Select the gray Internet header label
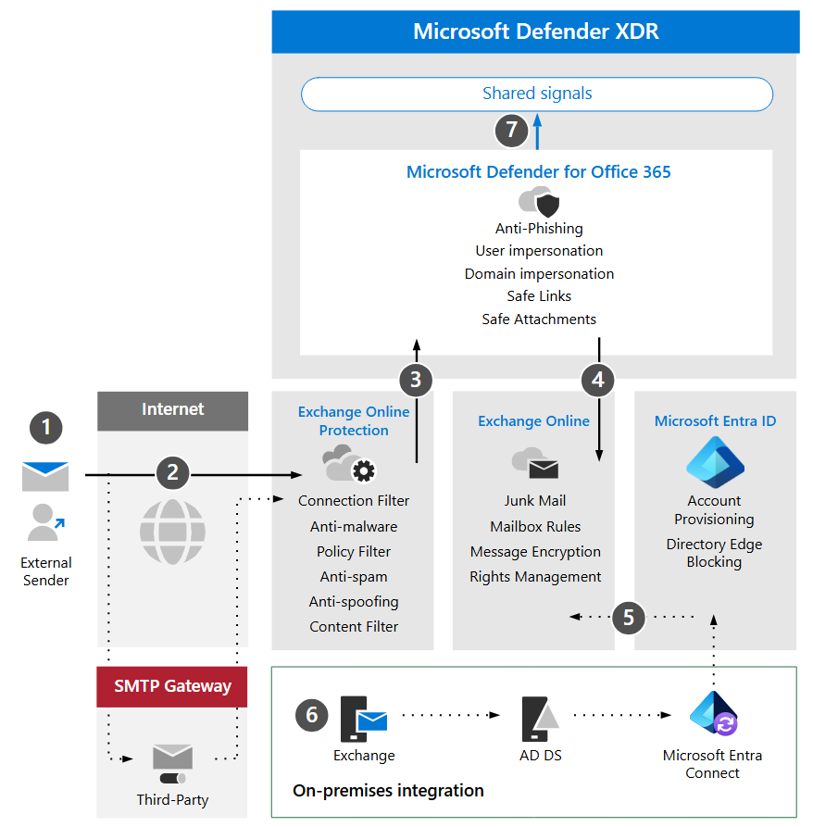The height and width of the screenshot is (827, 813). 172,409
